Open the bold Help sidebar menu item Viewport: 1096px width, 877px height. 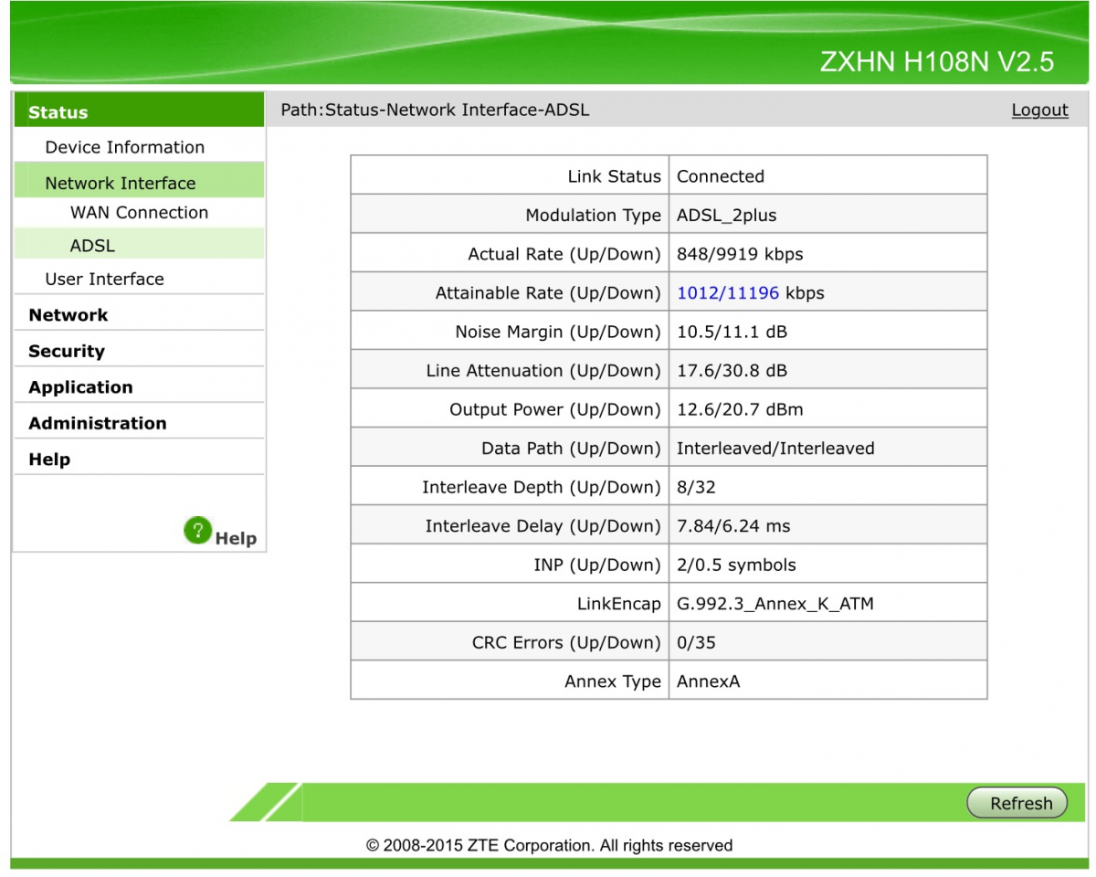49,460
